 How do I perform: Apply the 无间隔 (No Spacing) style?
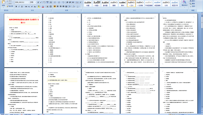pos(140,4)
